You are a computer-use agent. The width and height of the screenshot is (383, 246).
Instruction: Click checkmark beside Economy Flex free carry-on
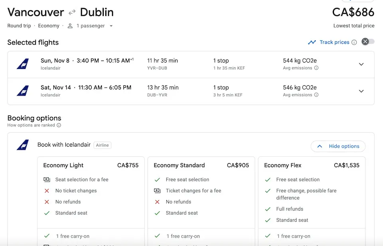[x=267, y=236]
